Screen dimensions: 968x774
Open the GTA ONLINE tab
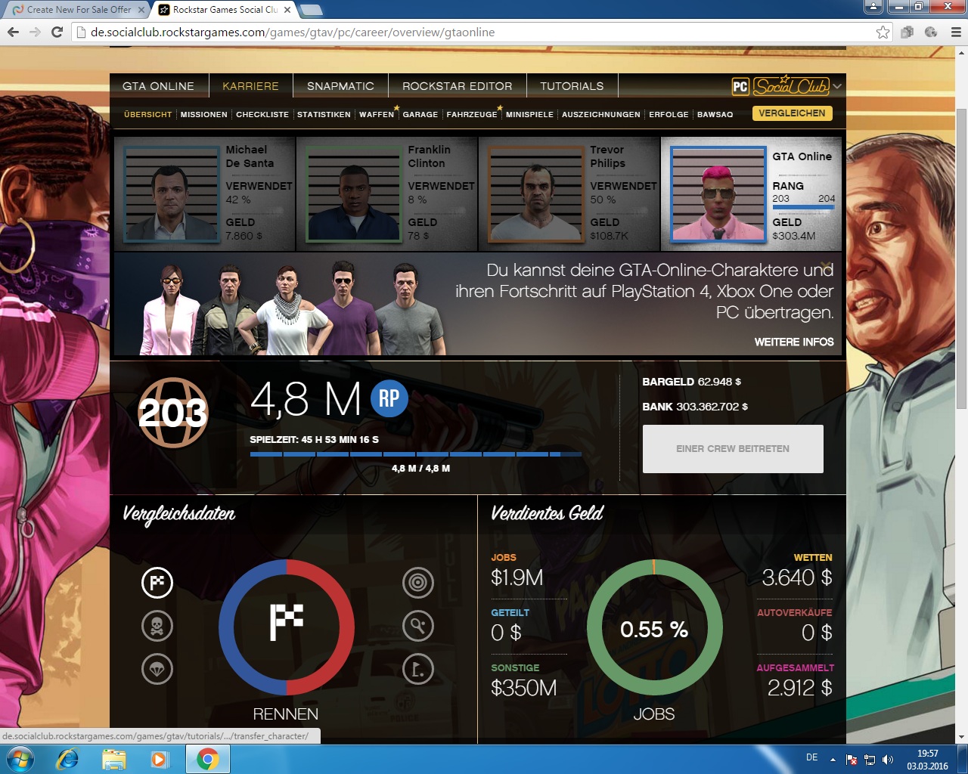(x=159, y=86)
